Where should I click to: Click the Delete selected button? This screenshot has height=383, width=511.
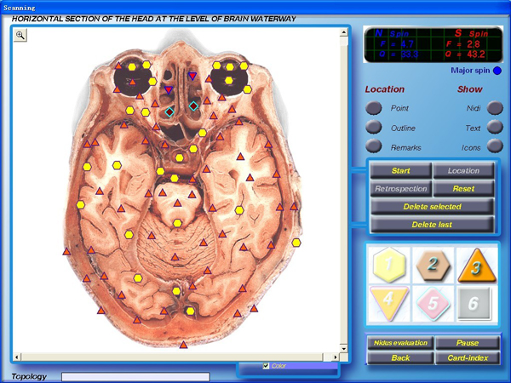432,207
